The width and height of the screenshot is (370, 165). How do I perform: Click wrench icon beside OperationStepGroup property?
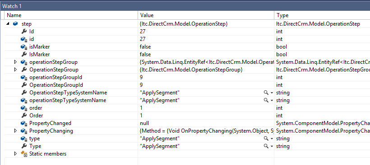click(24, 70)
